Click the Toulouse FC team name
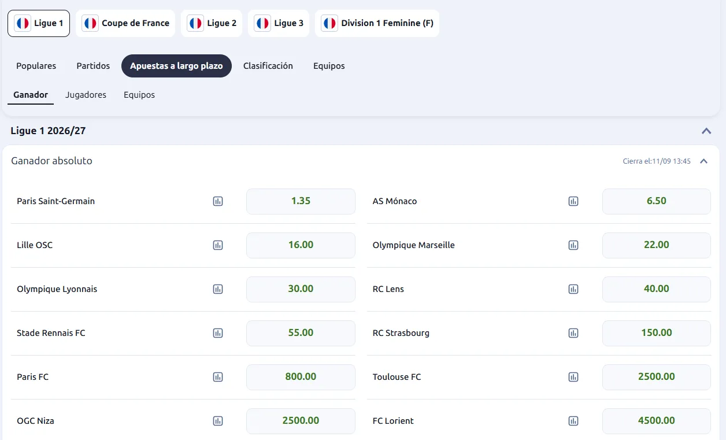 397,377
